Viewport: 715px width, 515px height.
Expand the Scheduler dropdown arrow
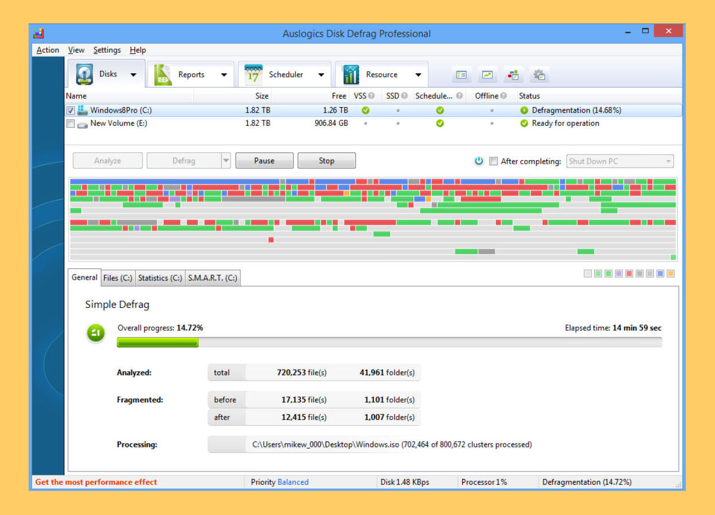pyautogui.click(x=321, y=75)
